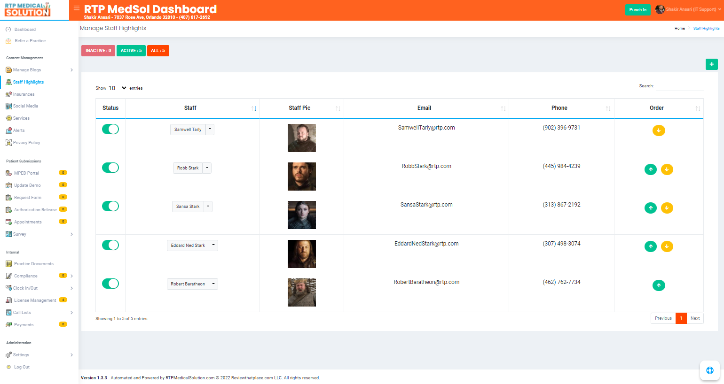Click the Punch In button
The width and height of the screenshot is (724, 384).
click(x=638, y=10)
